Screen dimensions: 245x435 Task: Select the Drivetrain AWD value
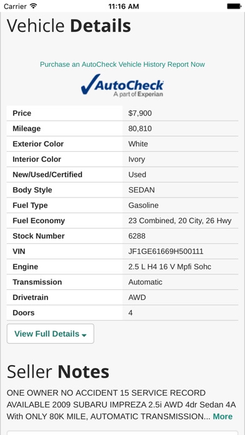click(137, 297)
